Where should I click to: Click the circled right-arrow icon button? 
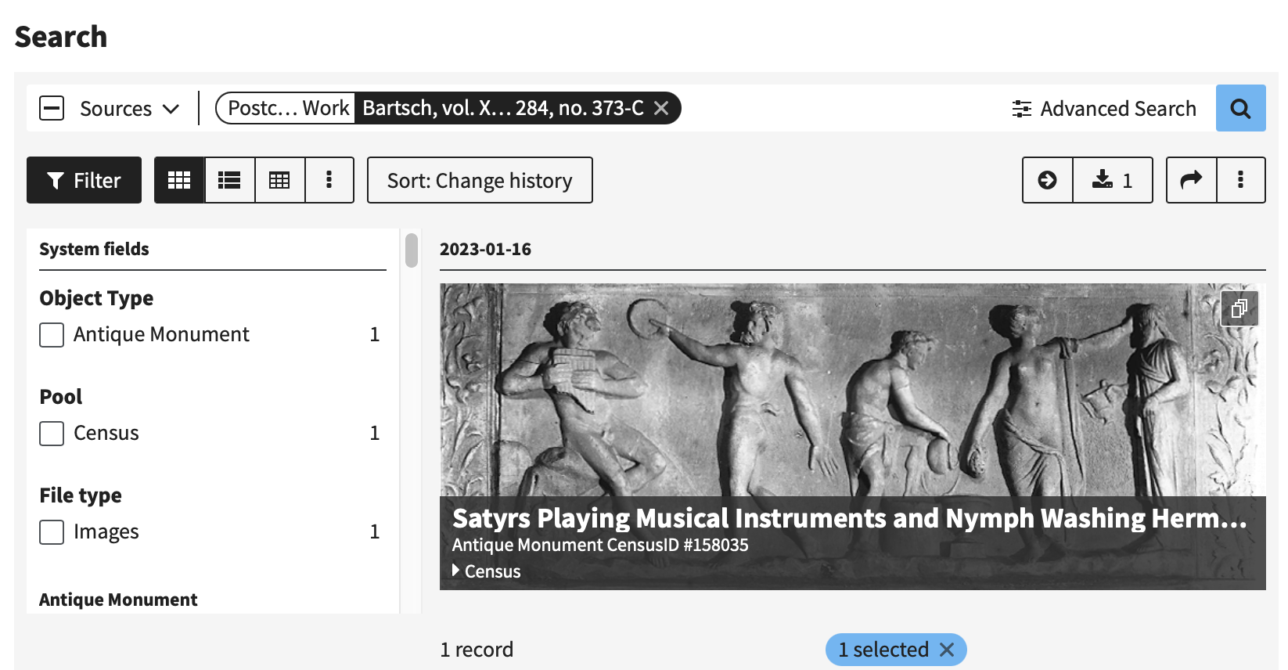pyautogui.click(x=1047, y=180)
